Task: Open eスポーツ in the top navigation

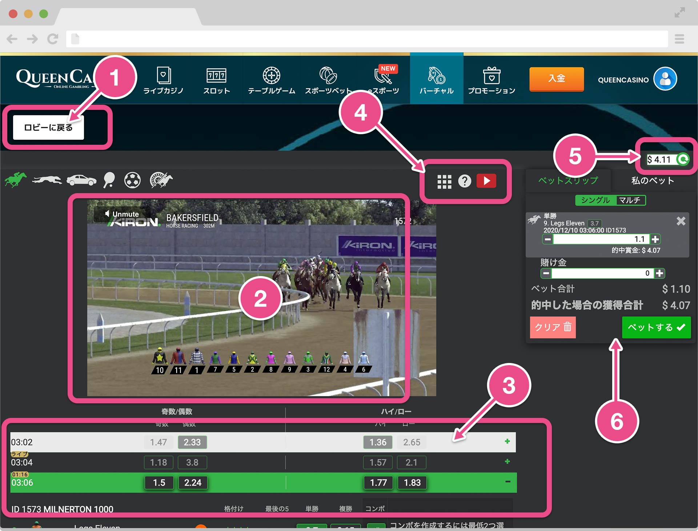Action: pyautogui.click(x=384, y=80)
